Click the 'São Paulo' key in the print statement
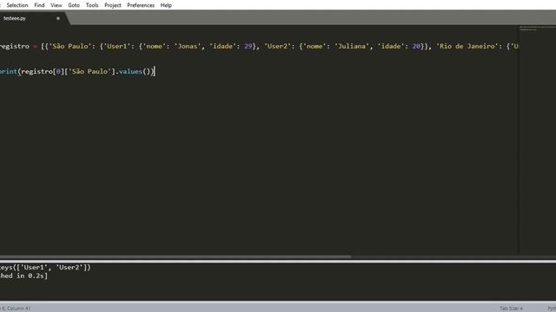Screen dimensions: 556x312 coord(89,71)
